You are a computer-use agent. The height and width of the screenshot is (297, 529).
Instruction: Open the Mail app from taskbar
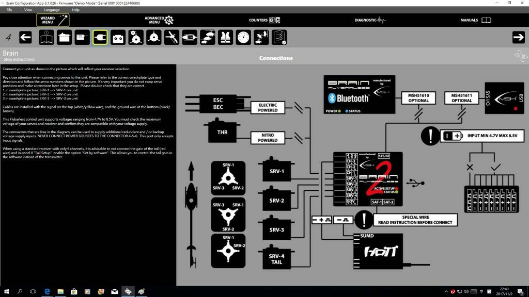114,291
